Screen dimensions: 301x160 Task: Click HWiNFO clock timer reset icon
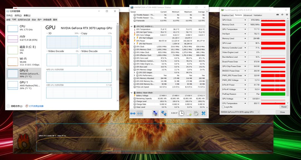pos(181,113)
